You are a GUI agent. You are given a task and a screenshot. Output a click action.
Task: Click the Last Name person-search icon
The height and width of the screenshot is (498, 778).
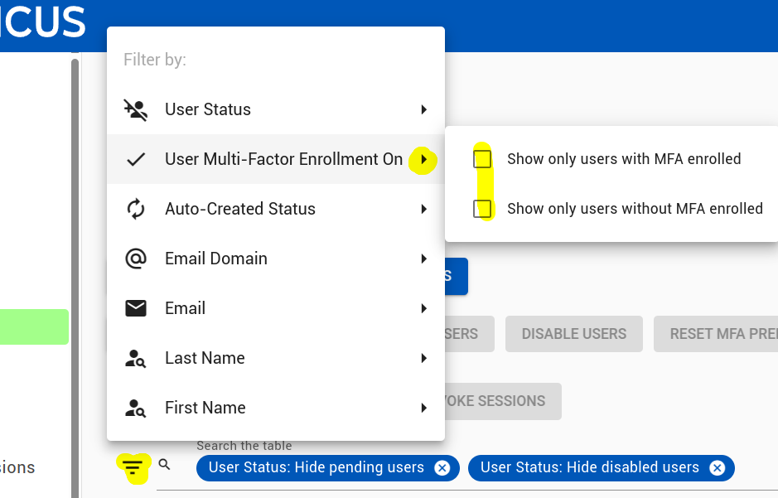pyautogui.click(x=135, y=358)
